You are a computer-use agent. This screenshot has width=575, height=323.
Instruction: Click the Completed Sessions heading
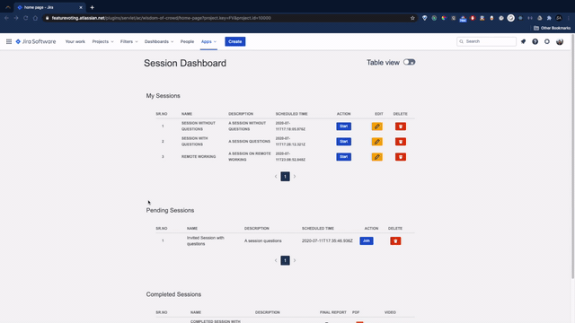[173, 294]
